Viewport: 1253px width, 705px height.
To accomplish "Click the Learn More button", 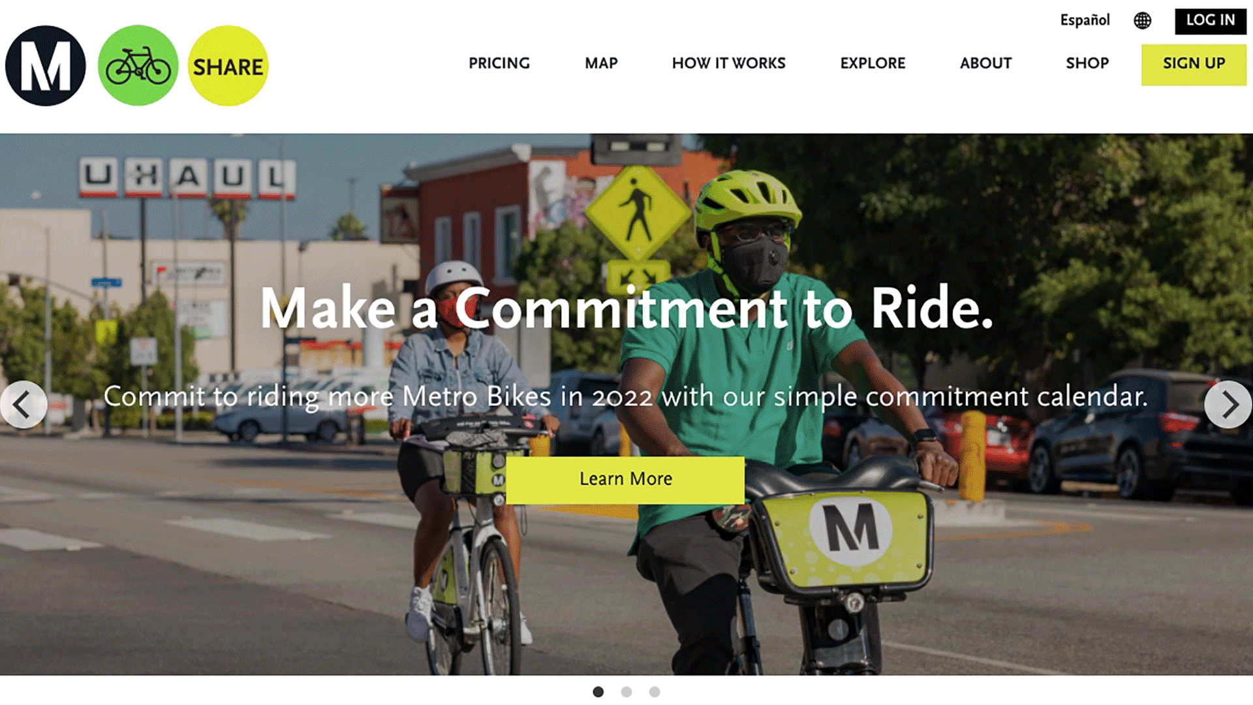I will 625,480.
